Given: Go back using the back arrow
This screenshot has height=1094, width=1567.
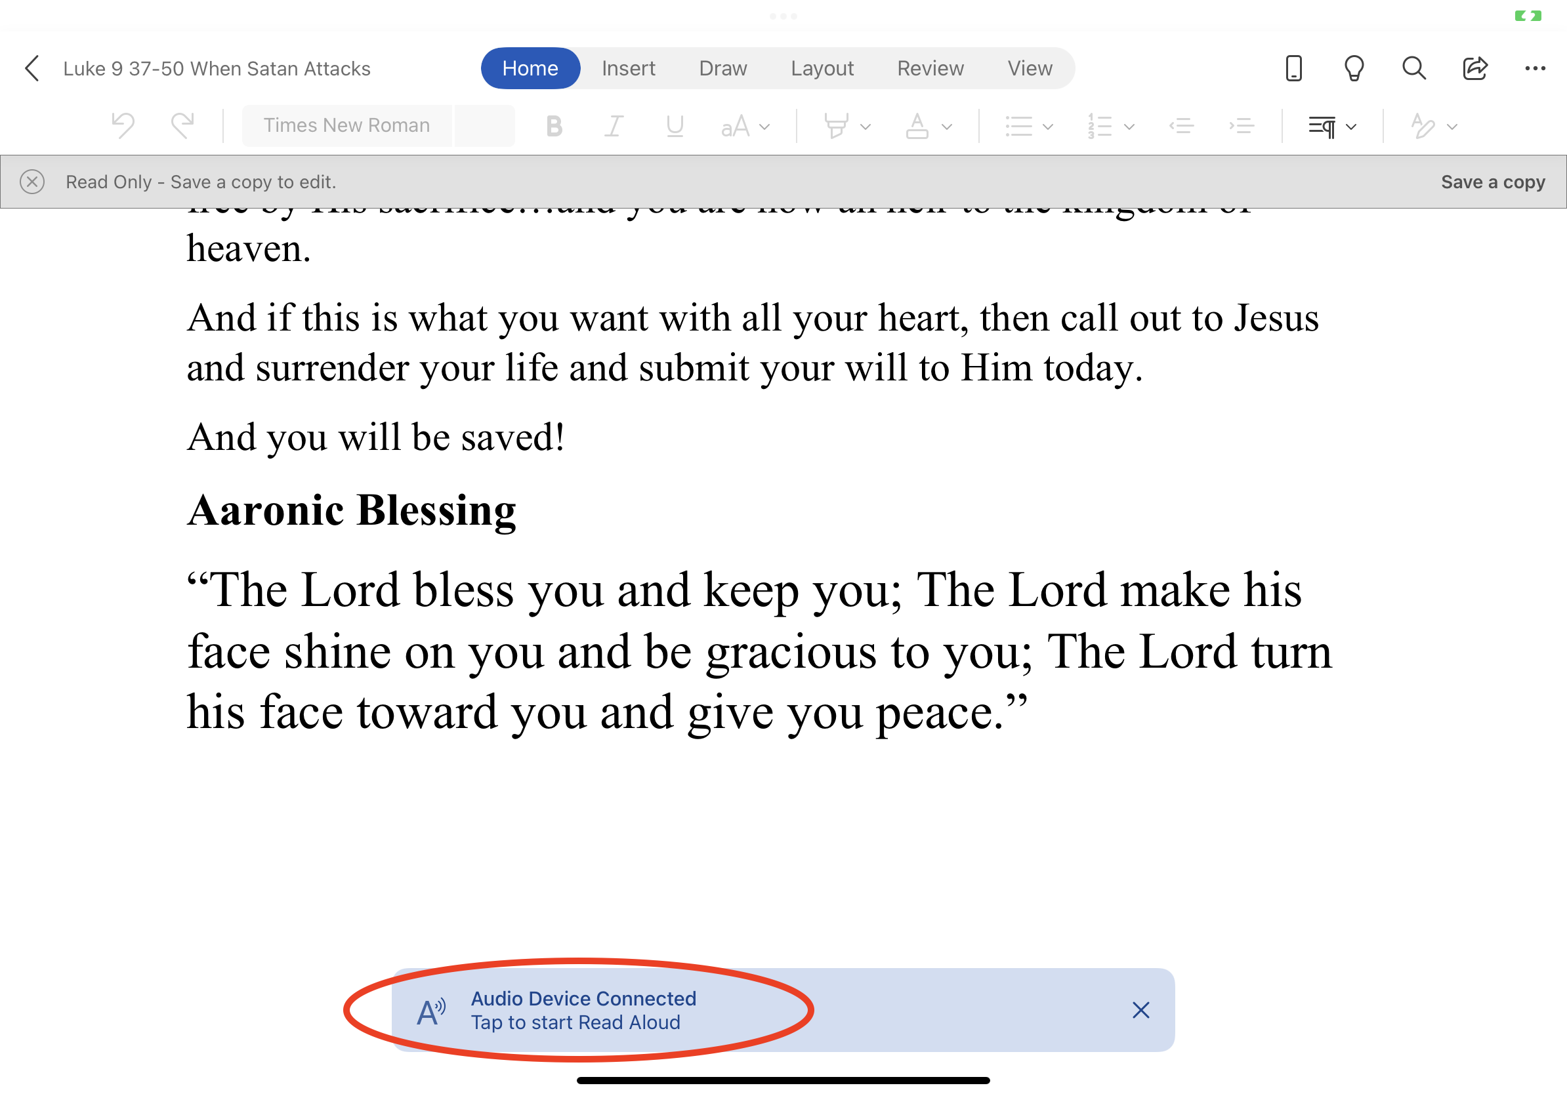Looking at the screenshot, I should click(32, 68).
